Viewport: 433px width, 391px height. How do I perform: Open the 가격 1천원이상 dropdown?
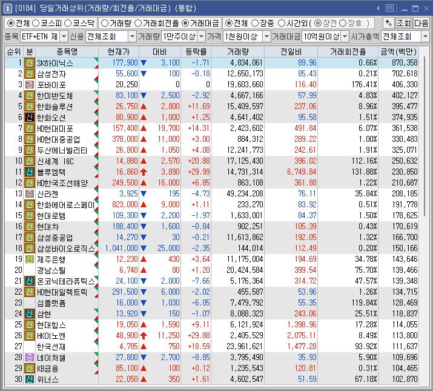click(266, 36)
